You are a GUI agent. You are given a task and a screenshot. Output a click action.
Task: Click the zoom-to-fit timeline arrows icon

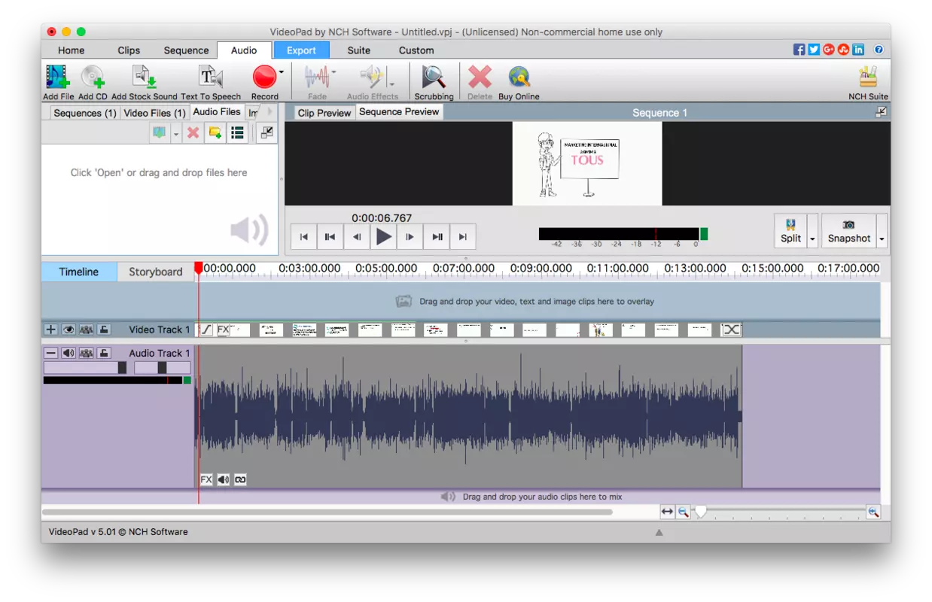tap(667, 512)
